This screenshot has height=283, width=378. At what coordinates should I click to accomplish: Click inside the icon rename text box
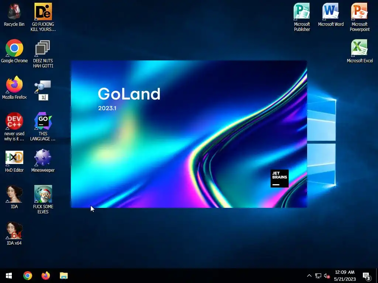click(x=44, y=97)
